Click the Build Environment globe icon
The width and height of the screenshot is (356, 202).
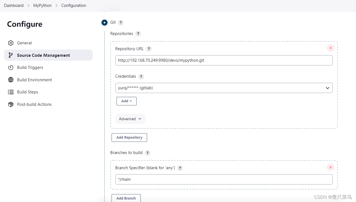(11, 80)
